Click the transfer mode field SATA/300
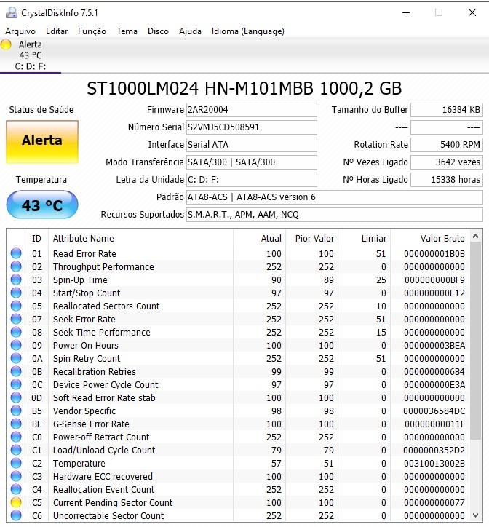489x527 pixels. coord(251,162)
